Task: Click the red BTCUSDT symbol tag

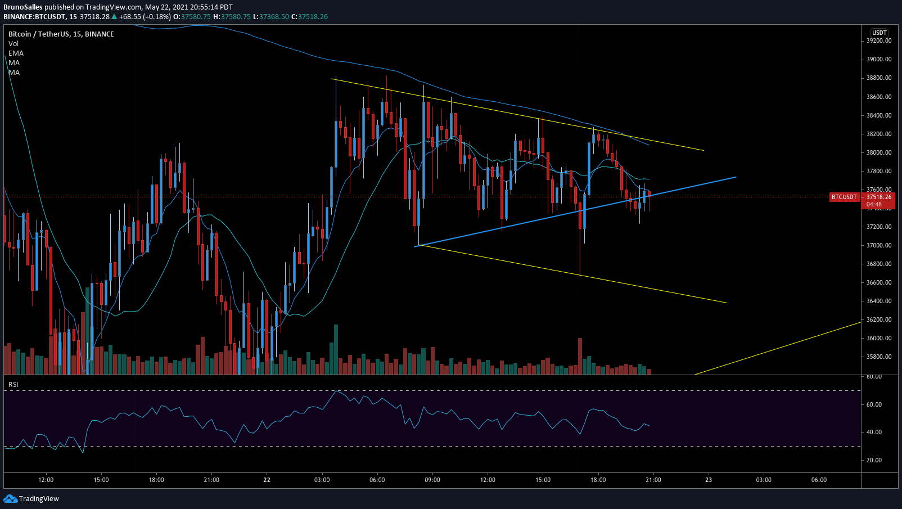Action: [845, 197]
